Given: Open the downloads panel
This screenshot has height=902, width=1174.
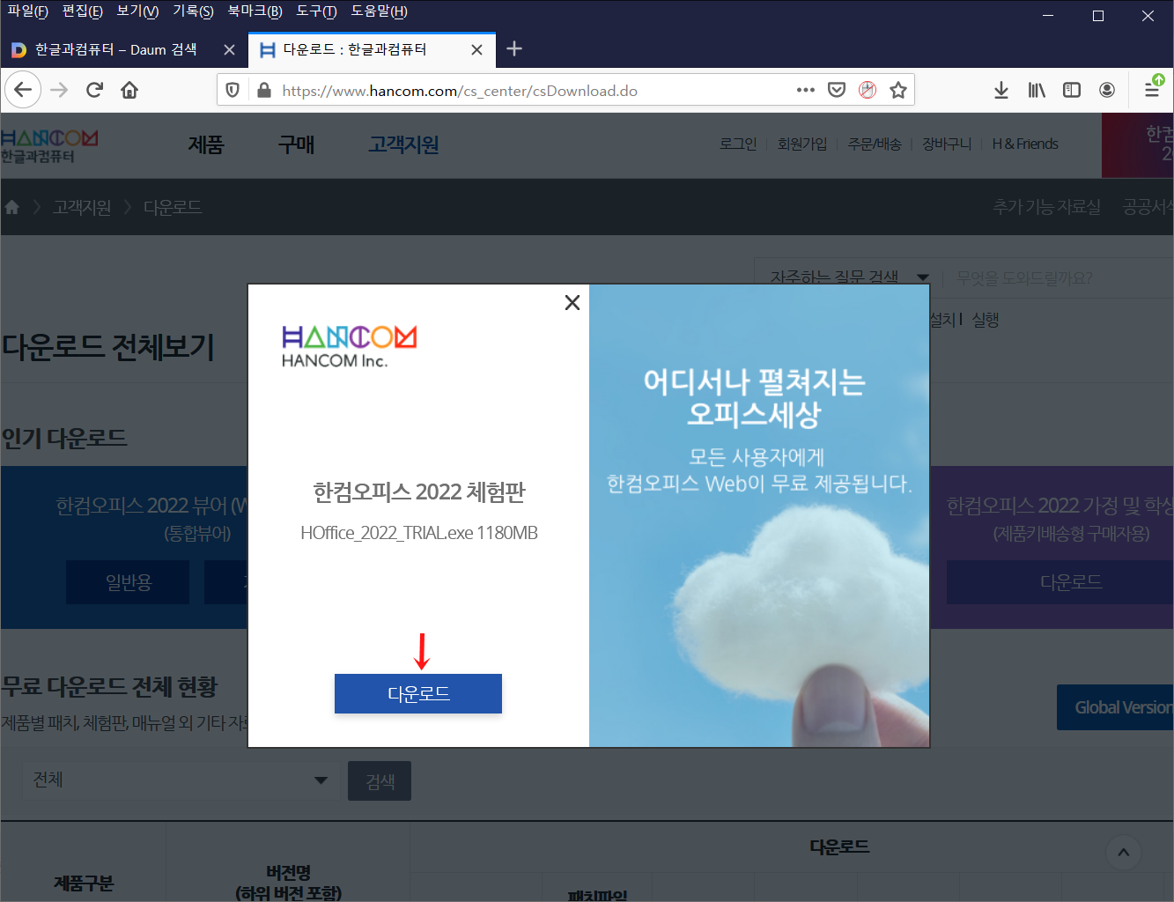Looking at the screenshot, I should pyautogui.click(x=1001, y=90).
